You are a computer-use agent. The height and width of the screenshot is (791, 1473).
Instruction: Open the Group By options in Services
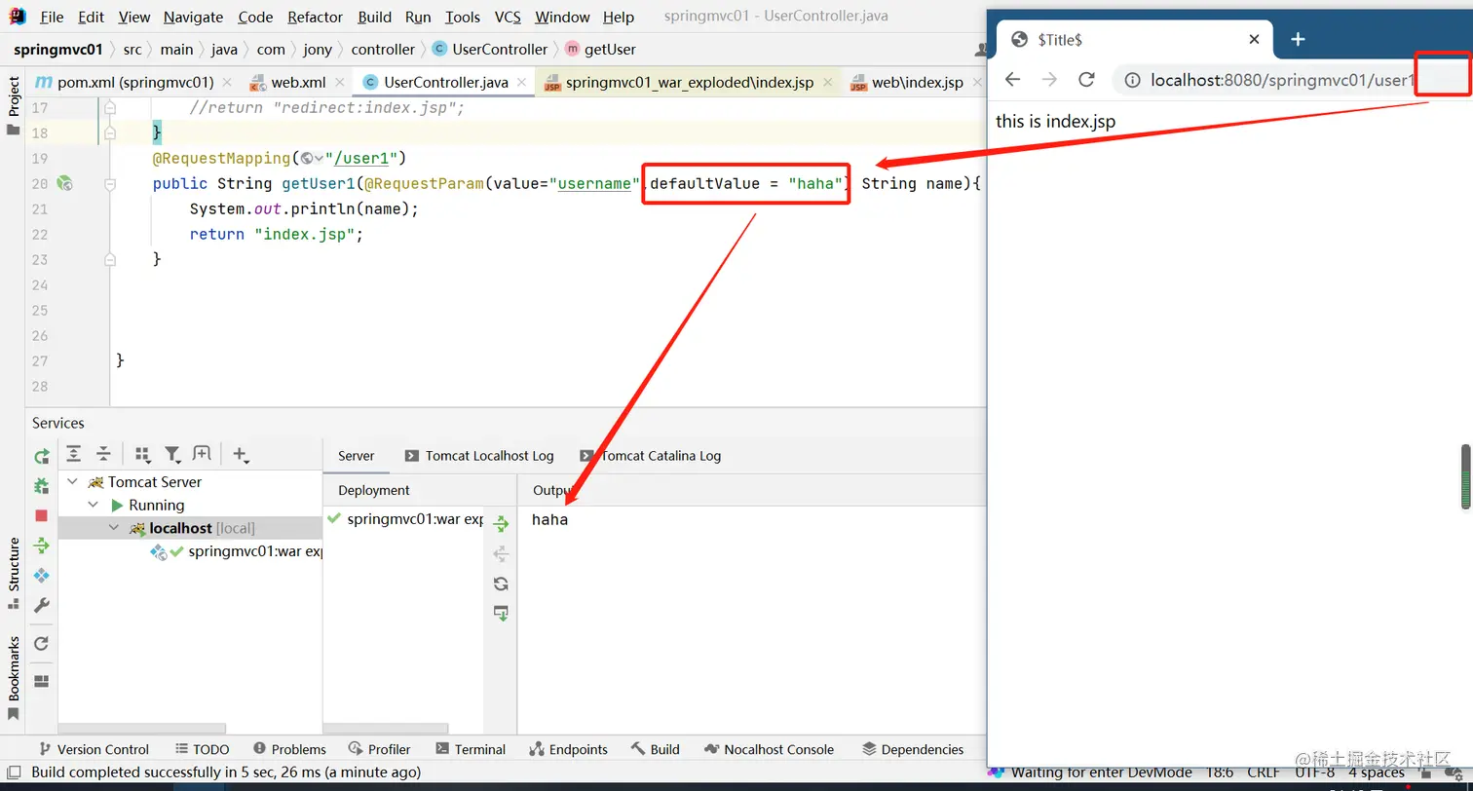pos(142,454)
